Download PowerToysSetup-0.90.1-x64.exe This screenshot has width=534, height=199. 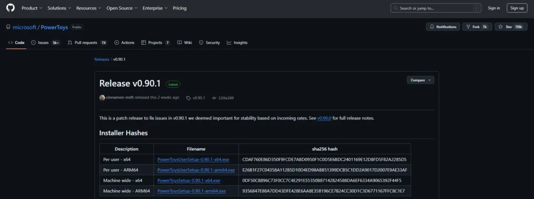click(x=189, y=180)
